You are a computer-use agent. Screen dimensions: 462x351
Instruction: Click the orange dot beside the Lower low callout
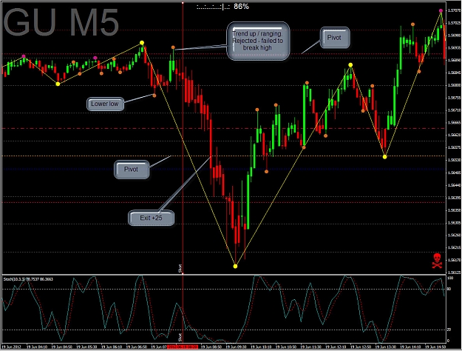(154, 96)
